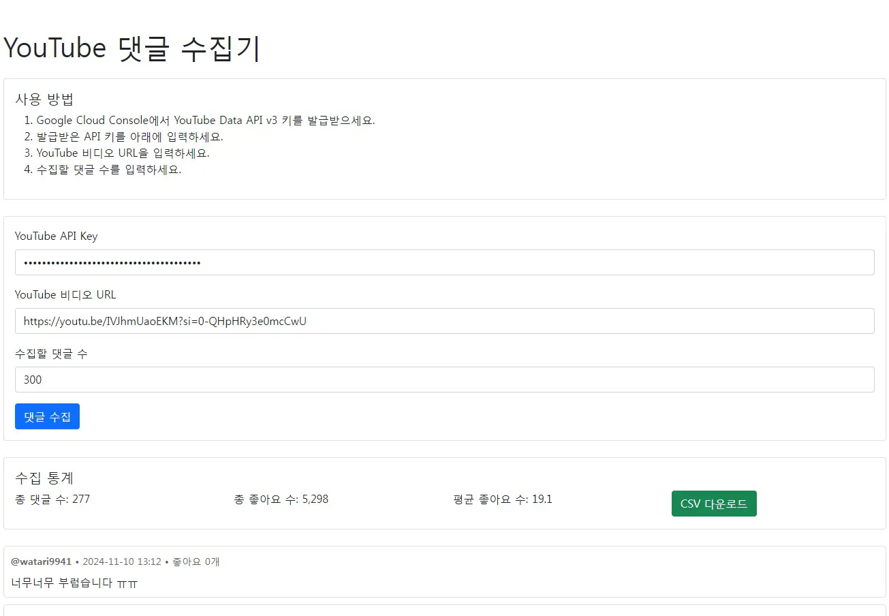The width and height of the screenshot is (889, 616).
Task: Focus the YouTube 비디오 URL input field
Action: tap(444, 321)
